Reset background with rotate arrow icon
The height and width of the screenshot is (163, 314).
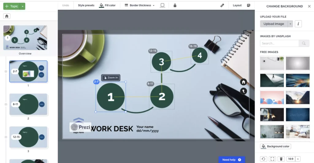pos(263,159)
